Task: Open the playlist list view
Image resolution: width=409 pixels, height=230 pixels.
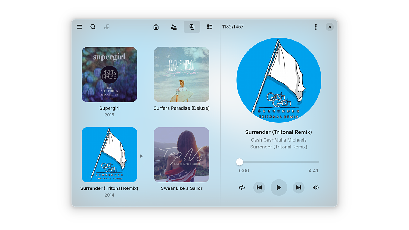Action: pyautogui.click(x=210, y=27)
